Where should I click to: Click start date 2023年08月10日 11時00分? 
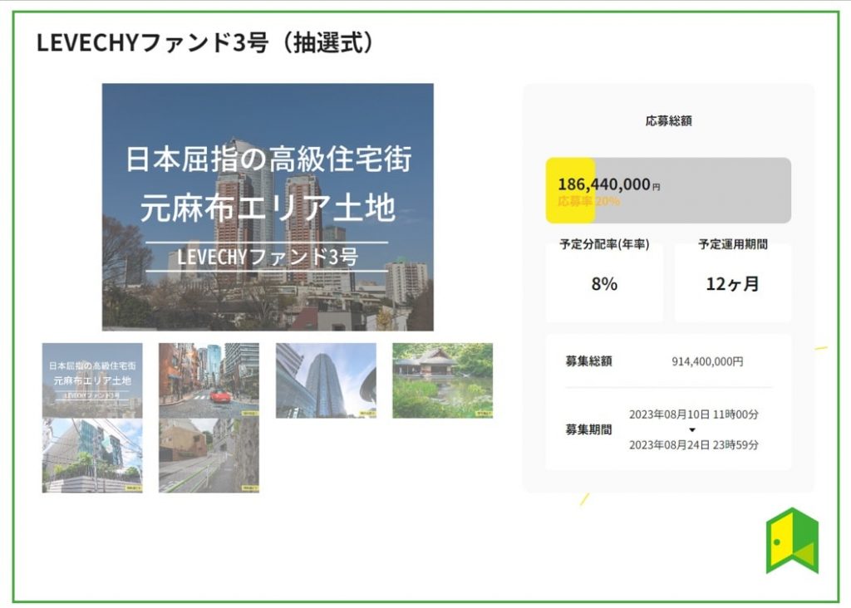pos(694,415)
